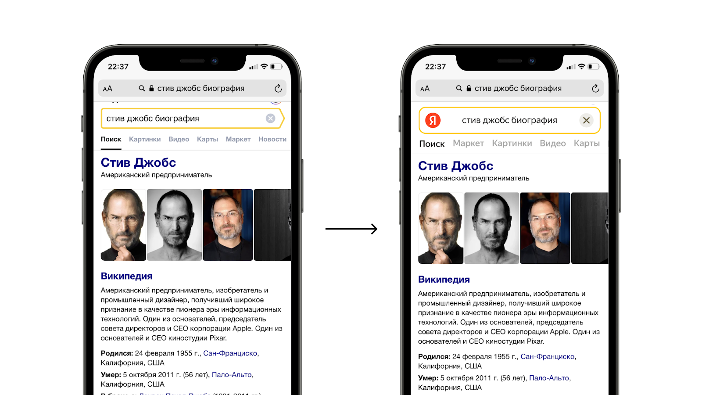The image size is (702, 395).
Task: Tap the reload icon in left phone's address bar
Action: pos(278,88)
